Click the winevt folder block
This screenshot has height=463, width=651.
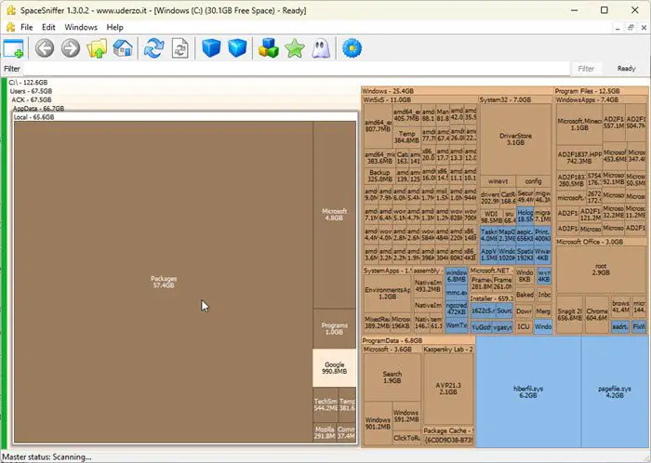point(498,181)
